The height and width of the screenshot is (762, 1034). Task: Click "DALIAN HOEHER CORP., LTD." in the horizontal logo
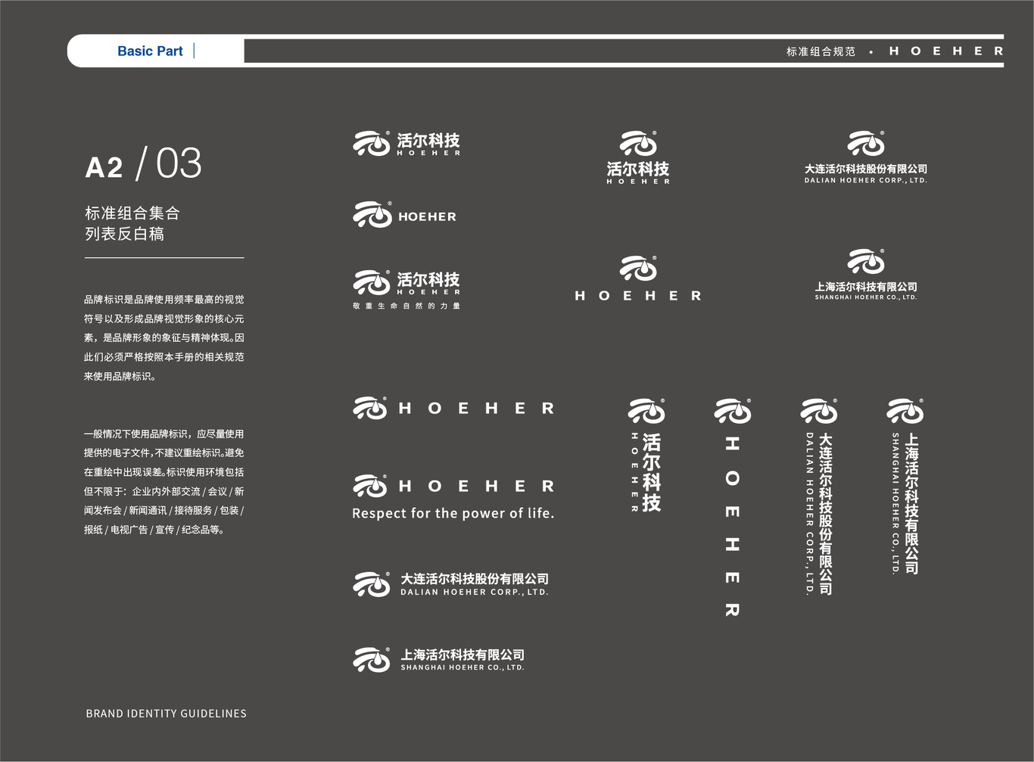[475, 592]
